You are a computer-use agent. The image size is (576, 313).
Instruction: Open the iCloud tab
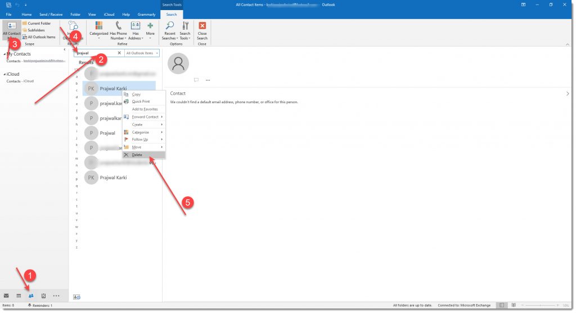click(x=109, y=15)
